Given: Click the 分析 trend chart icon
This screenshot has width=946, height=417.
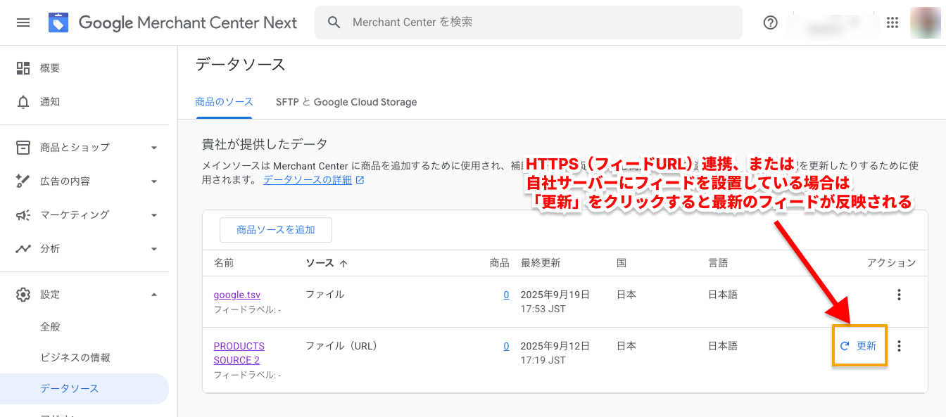Looking at the screenshot, I should coord(23,248).
